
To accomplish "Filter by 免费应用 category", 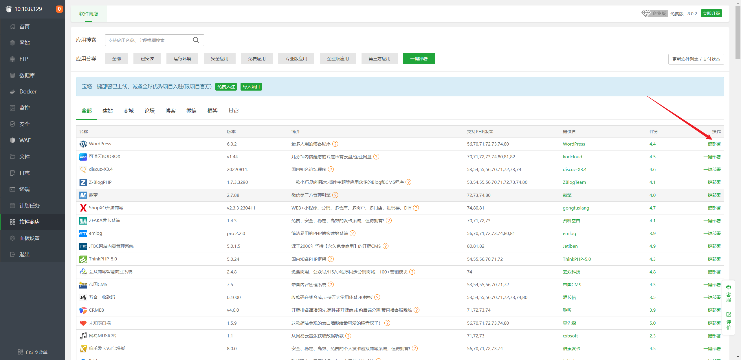I will 257,59.
